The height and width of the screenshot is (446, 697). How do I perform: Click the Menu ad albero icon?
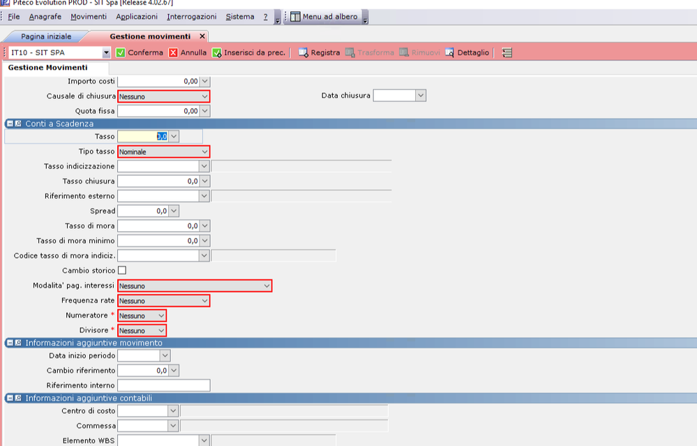pyautogui.click(x=295, y=17)
